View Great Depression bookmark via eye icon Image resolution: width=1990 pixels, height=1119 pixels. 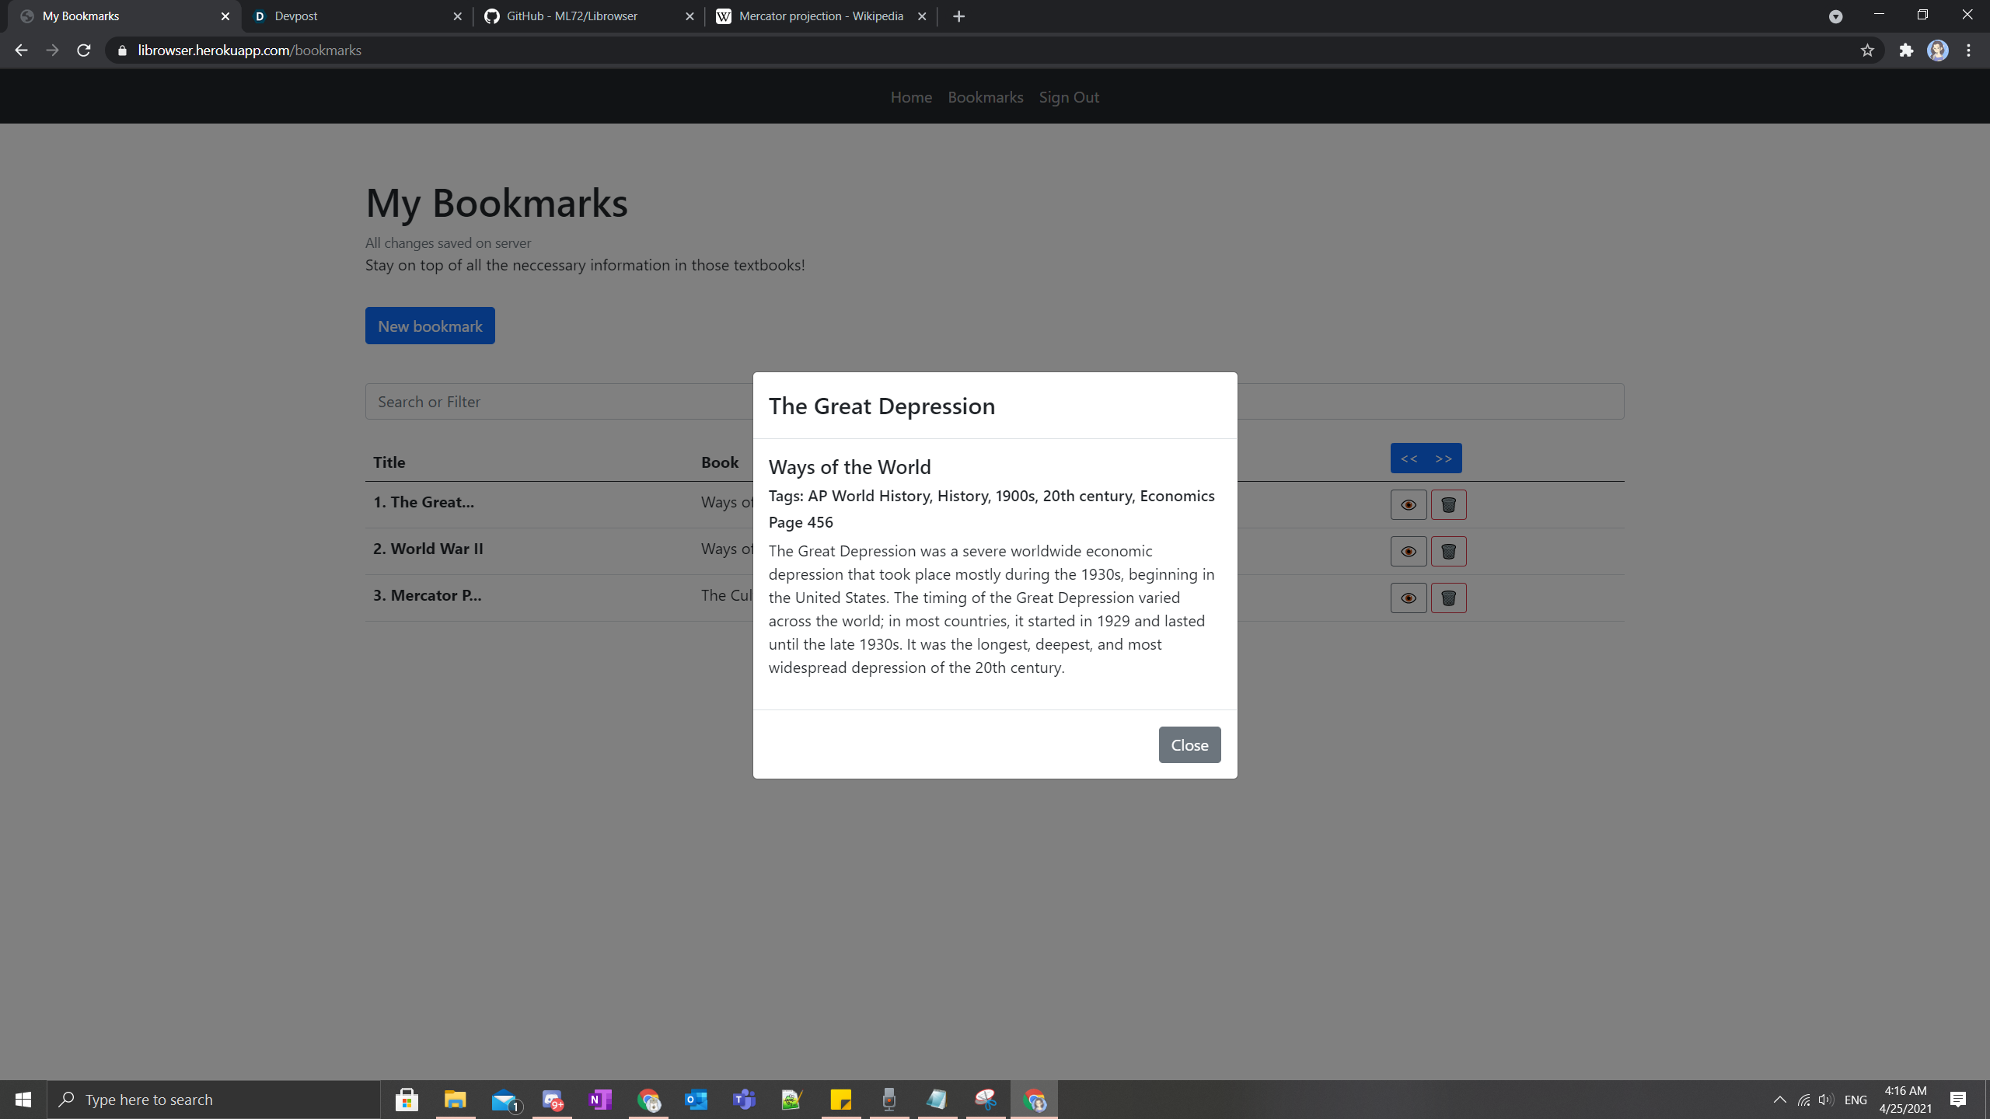[x=1408, y=505]
